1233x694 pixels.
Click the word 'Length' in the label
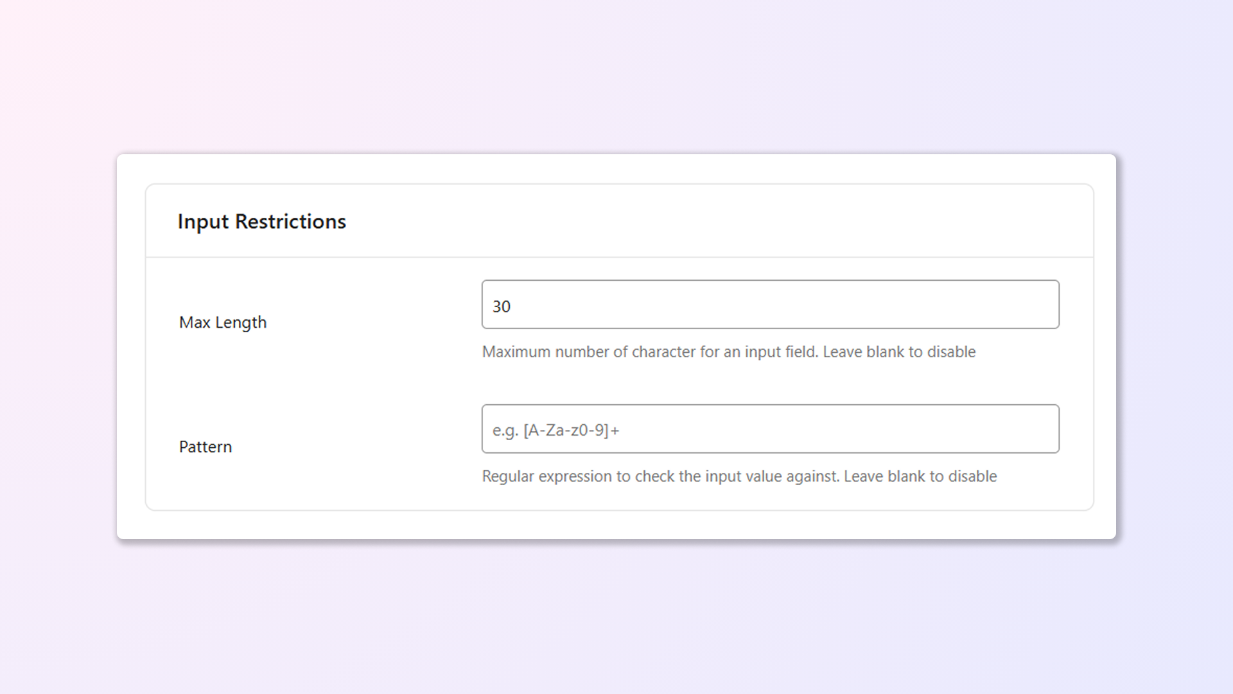pos(241,323)
